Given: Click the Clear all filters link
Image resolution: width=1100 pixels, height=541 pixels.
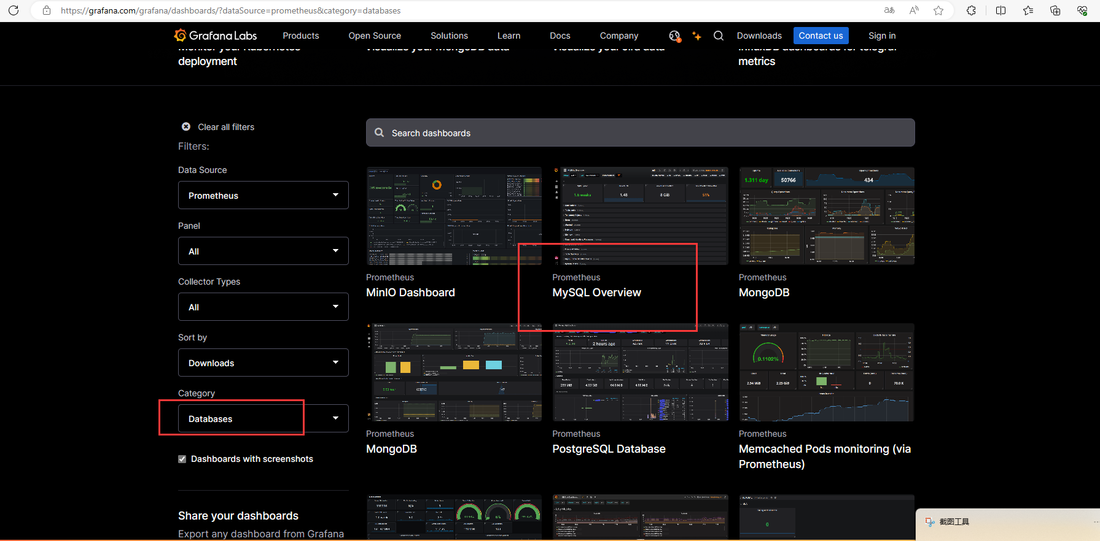Looking at the screenshot, I should point(226,127).
